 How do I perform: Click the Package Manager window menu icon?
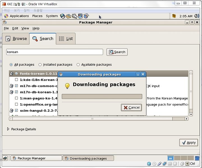pyautogui.click(x=5, y=22)
